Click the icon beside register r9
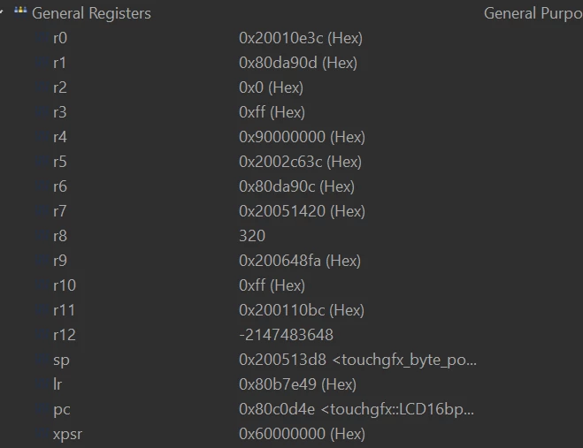 (x=42, y=261)
